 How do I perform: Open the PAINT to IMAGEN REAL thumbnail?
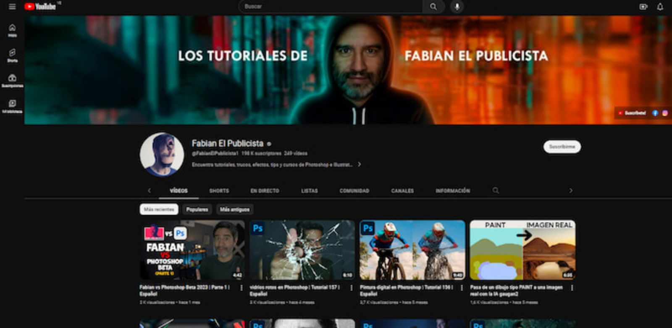522,250
